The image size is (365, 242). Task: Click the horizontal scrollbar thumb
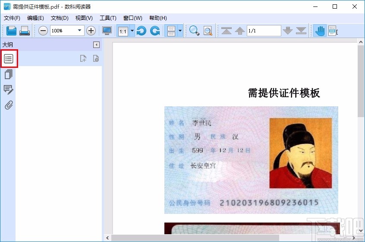[195, 238]
